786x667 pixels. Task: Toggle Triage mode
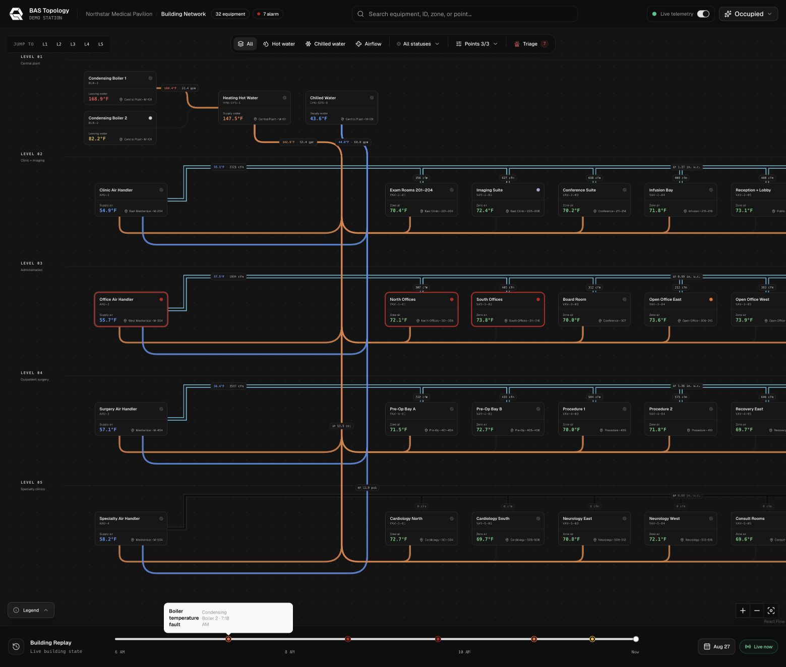531,44
